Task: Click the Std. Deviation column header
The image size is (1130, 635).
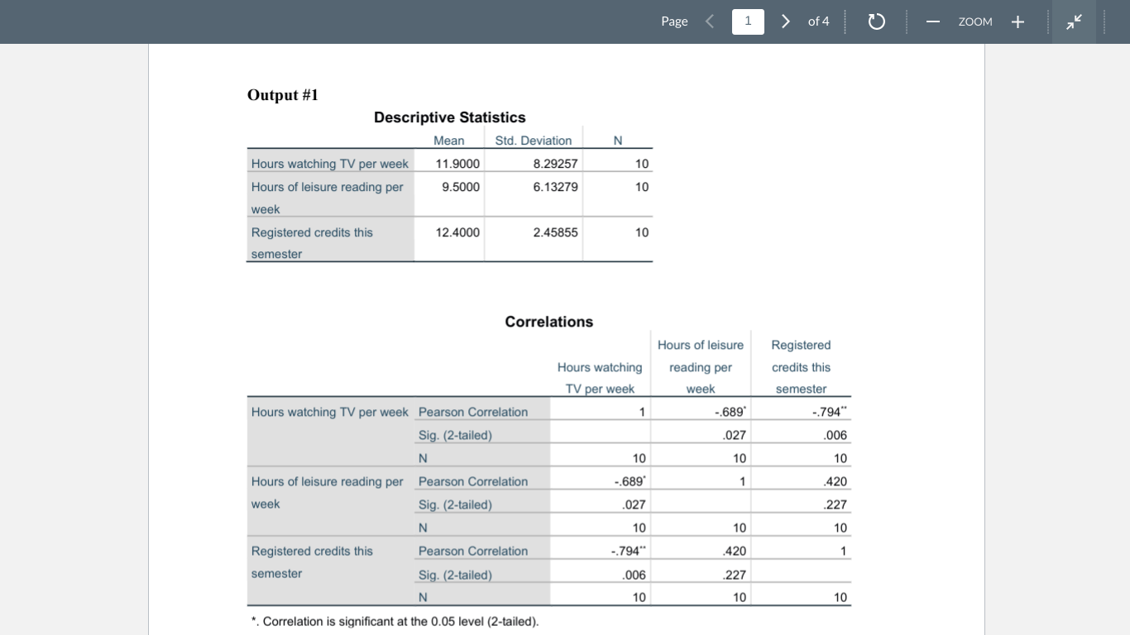Action: point(533,141)
